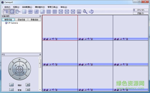Click the PTZ up-left diagonal arrow
The width and height of the screenshot is (150, 93).
coord(16,65)
